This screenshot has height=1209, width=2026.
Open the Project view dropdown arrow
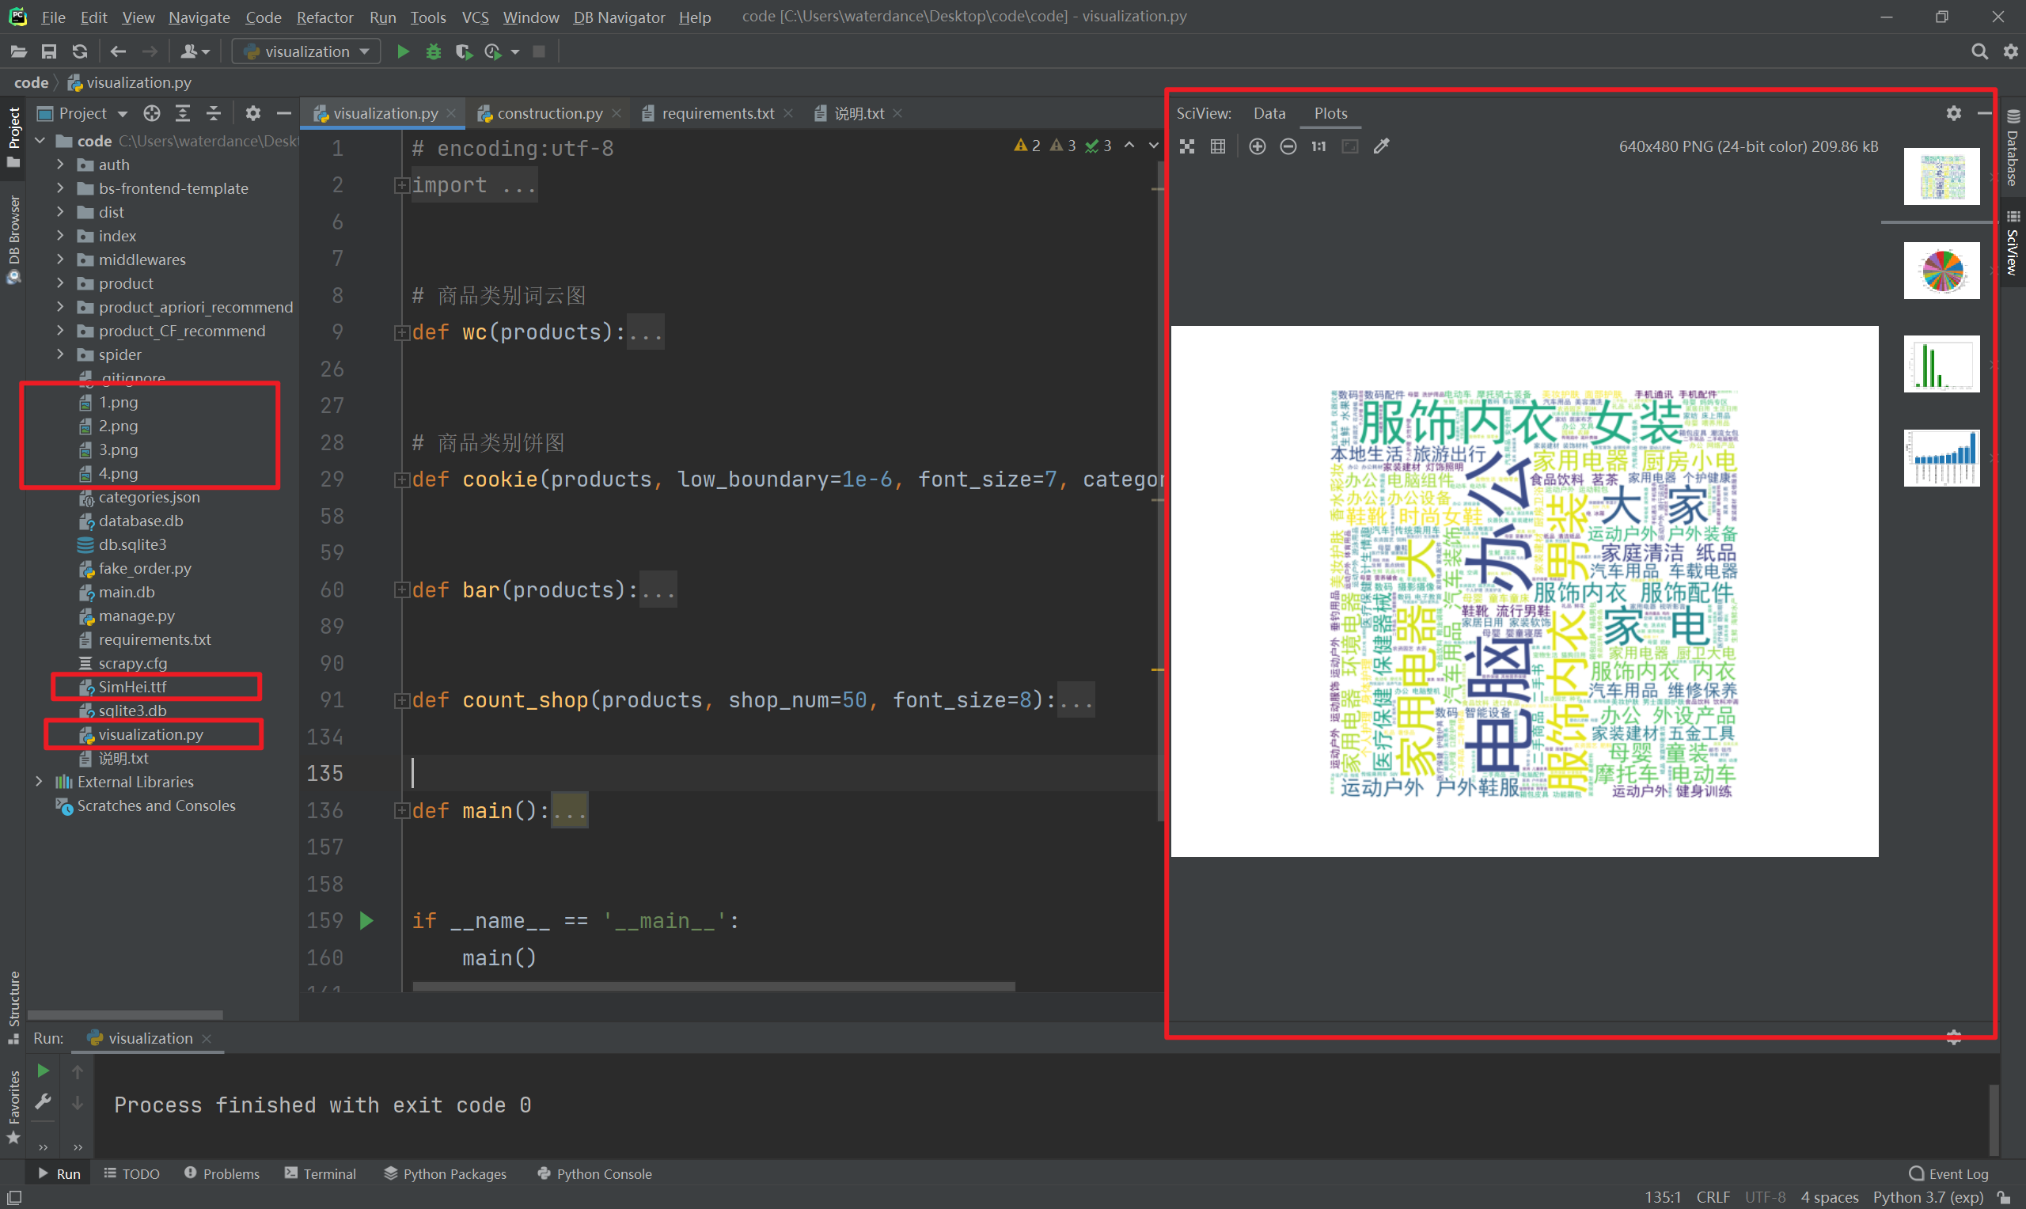coord(122,113)
